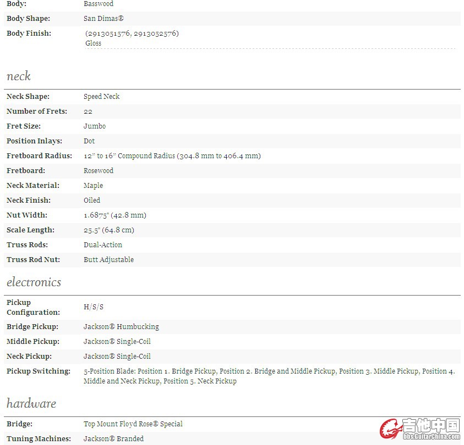The width and height of the screenshot is (464, 445).
Task: Click the 'neck' section heading
Action: tap(19, 76)
